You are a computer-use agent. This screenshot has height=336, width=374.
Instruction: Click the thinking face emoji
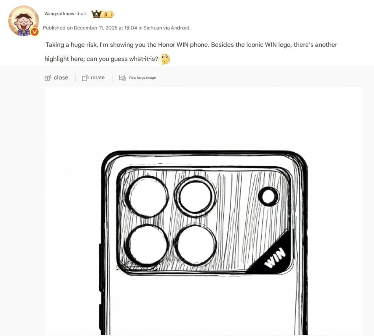[166, 59]
